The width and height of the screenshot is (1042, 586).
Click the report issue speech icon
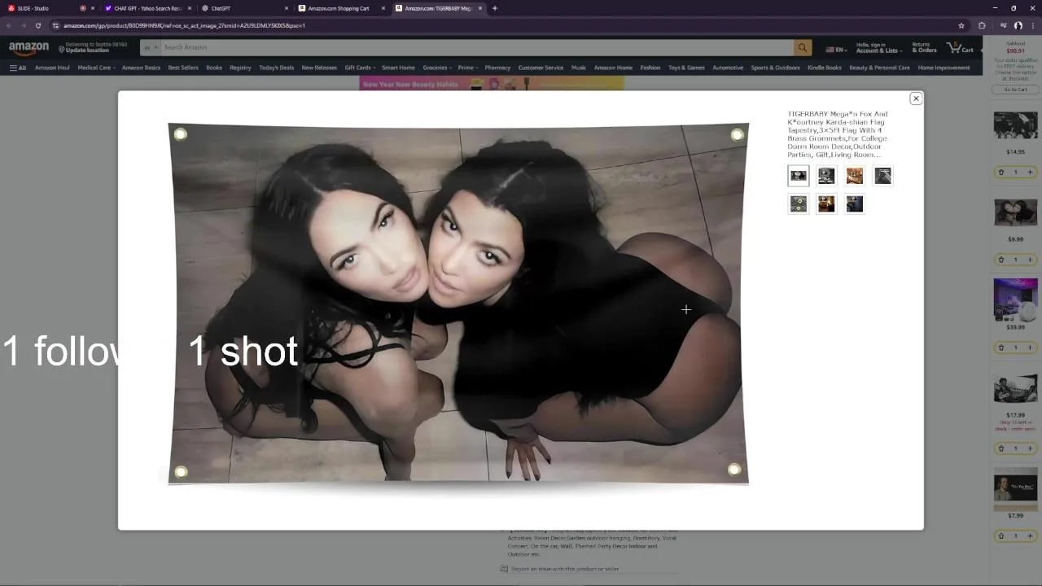504,569
